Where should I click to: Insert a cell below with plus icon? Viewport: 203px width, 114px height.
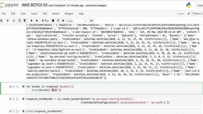(8, 21)
